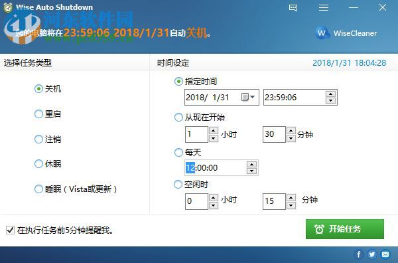Image resolution: width=398 pixels, height=263 pixels.
Task: Click the Wise Auto Shutdown app icon
Action: tap(8, 7)
